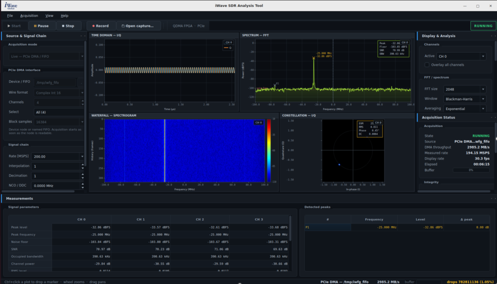Open the Acquisition mode dropdown
Screen dimensions: 497x284
tap(46, 56)
